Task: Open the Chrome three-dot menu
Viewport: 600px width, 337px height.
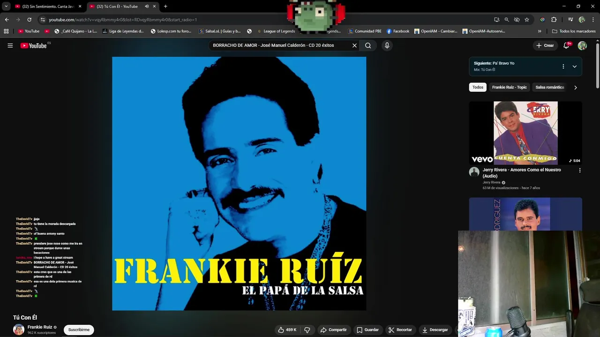Action: point(593,20)
